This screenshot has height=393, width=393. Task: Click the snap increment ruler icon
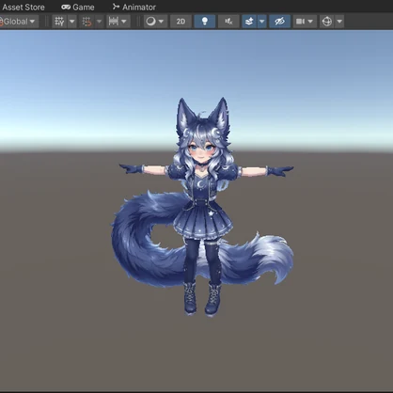[113, 22]
